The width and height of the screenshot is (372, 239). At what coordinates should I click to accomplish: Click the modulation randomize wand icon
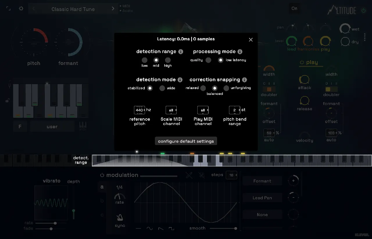point(189,175)
